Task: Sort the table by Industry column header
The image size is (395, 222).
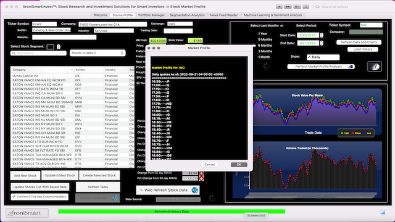Action: [x=116, y=70]
